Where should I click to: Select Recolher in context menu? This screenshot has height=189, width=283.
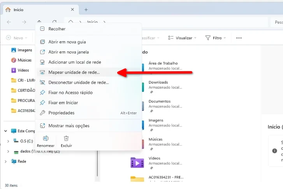click(88, 29)
